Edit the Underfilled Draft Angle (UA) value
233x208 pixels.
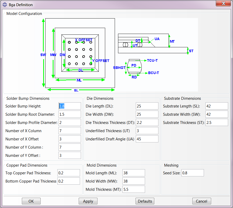click(147, 139)
